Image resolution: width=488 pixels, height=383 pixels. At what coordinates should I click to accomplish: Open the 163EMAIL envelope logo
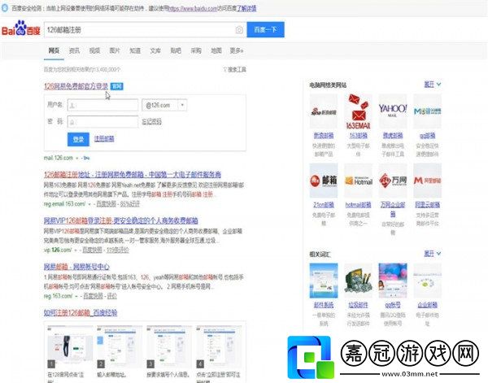[358, 111]
